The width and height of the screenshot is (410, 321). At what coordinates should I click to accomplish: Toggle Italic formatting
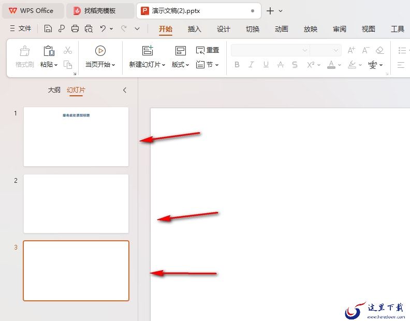[x=251, y=64]
